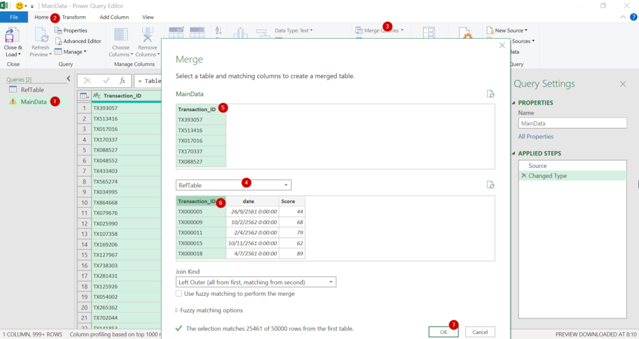Click the Merge Queries button
This screenshot has height=339, width=639.
(x=379, y=31)
